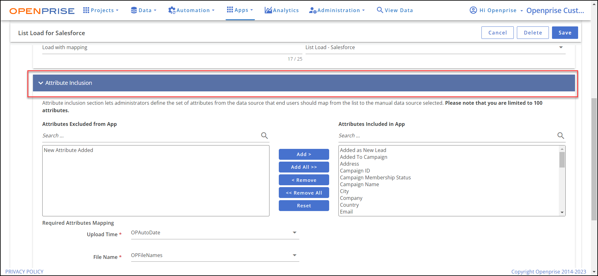Open the Administration menu
Screen dimensions: 598x276
(x=337, y=10)
